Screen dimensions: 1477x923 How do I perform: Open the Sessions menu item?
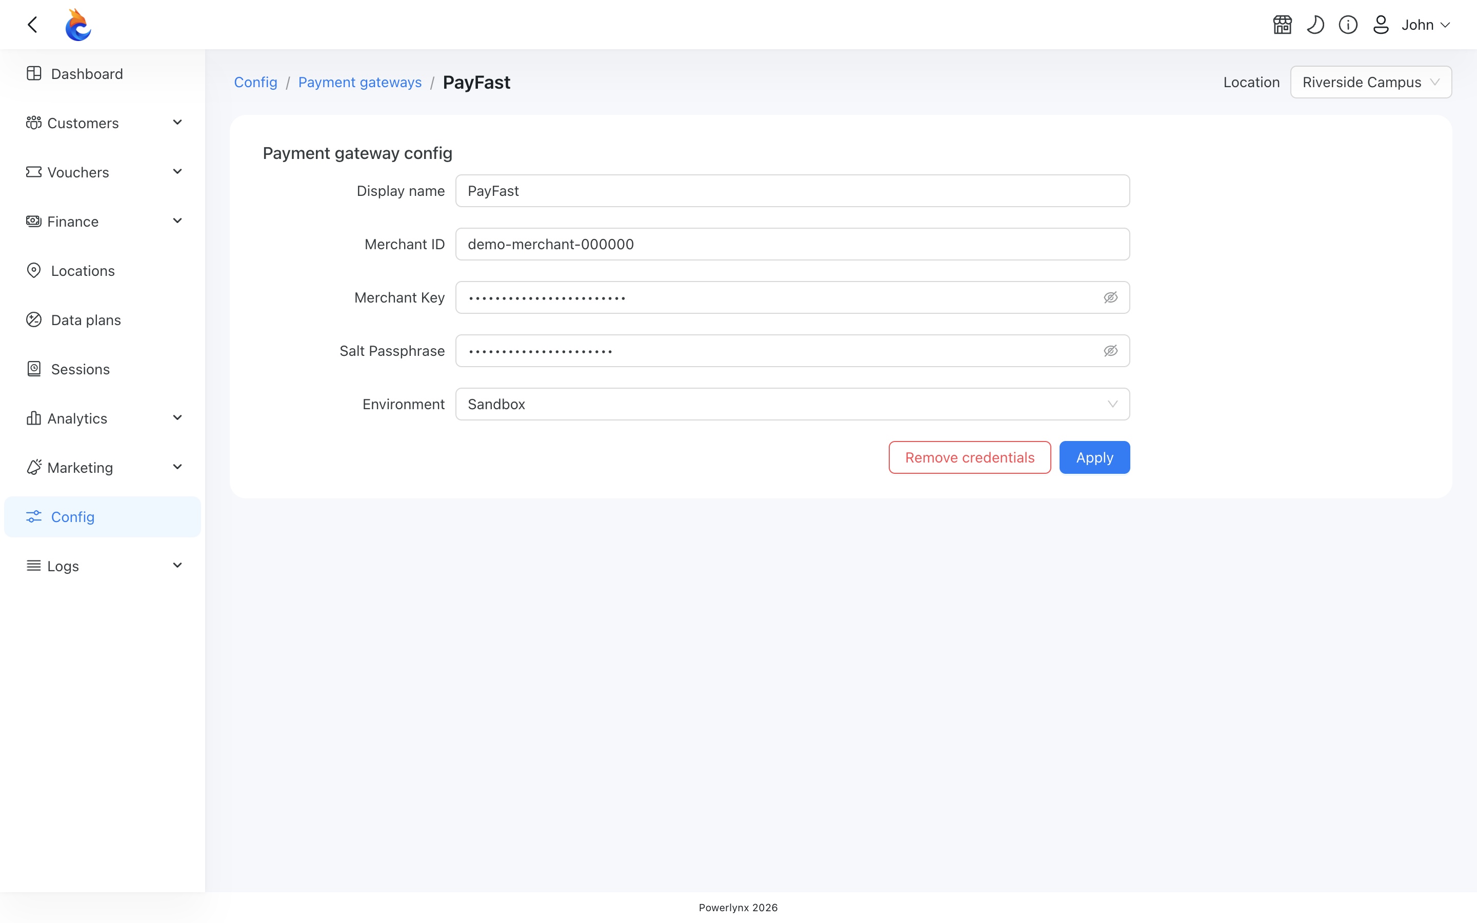coord(103,369)
